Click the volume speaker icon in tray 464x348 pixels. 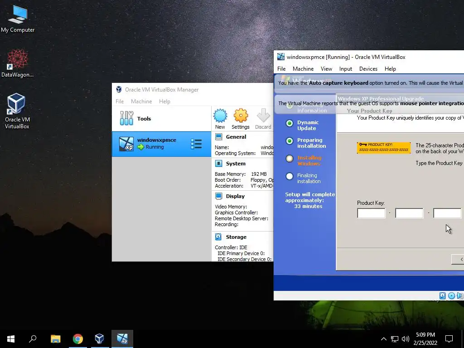click(406, 339)
